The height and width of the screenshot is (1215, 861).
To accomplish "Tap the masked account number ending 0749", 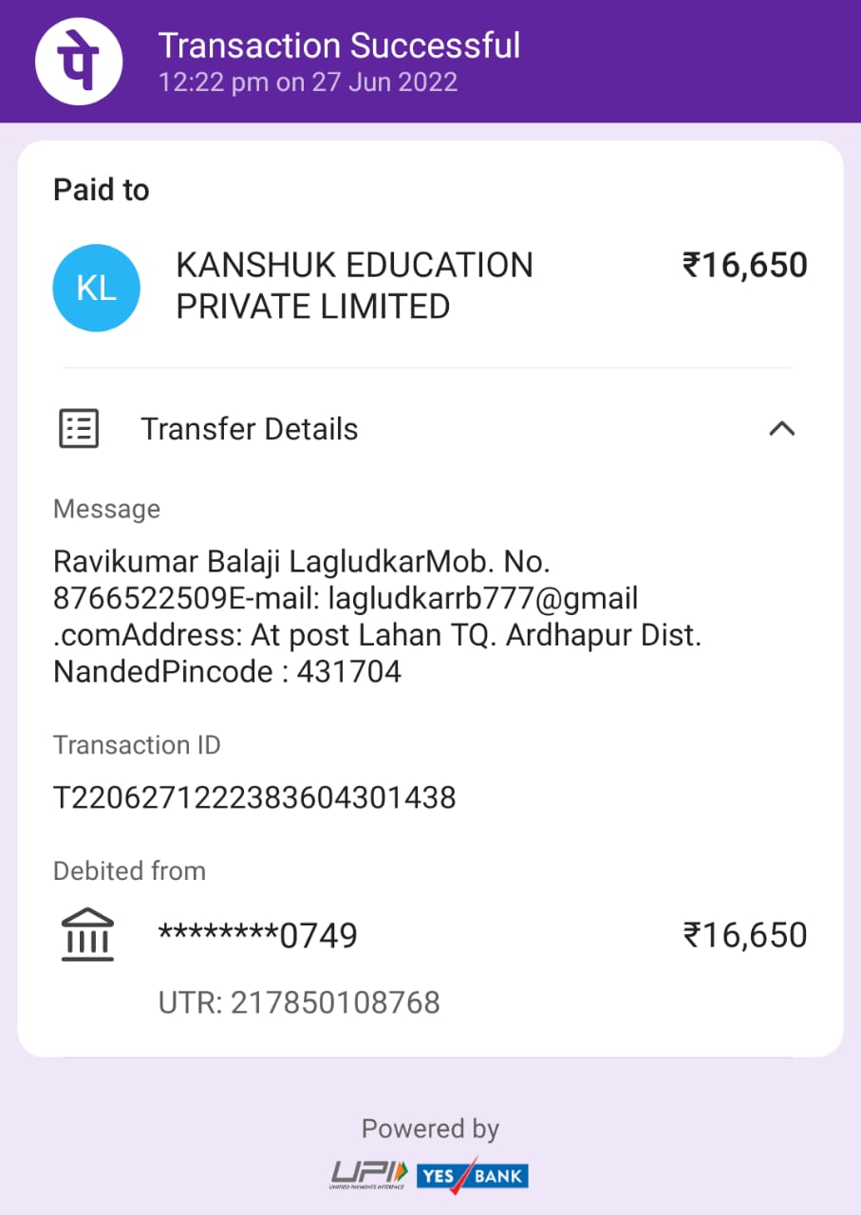I will tap(257, 936).
